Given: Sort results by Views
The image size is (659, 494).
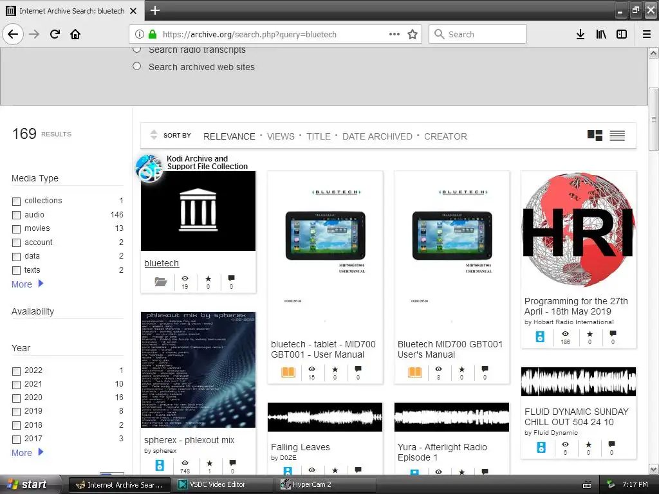Looking at the screenshot, I should [281, 136].
